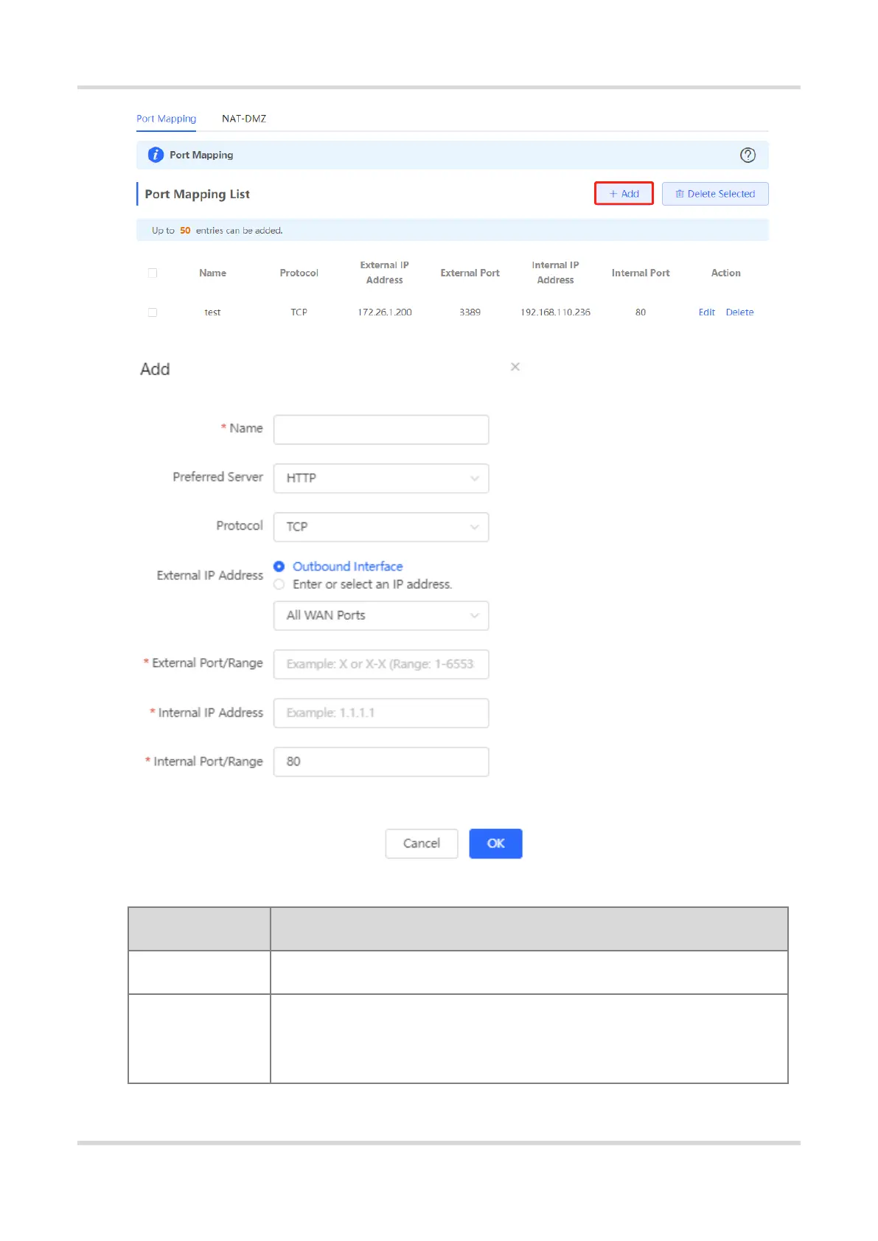878x1241 pixels.
Task: Edit the test port mapping entry
Action: click(707, 312)
